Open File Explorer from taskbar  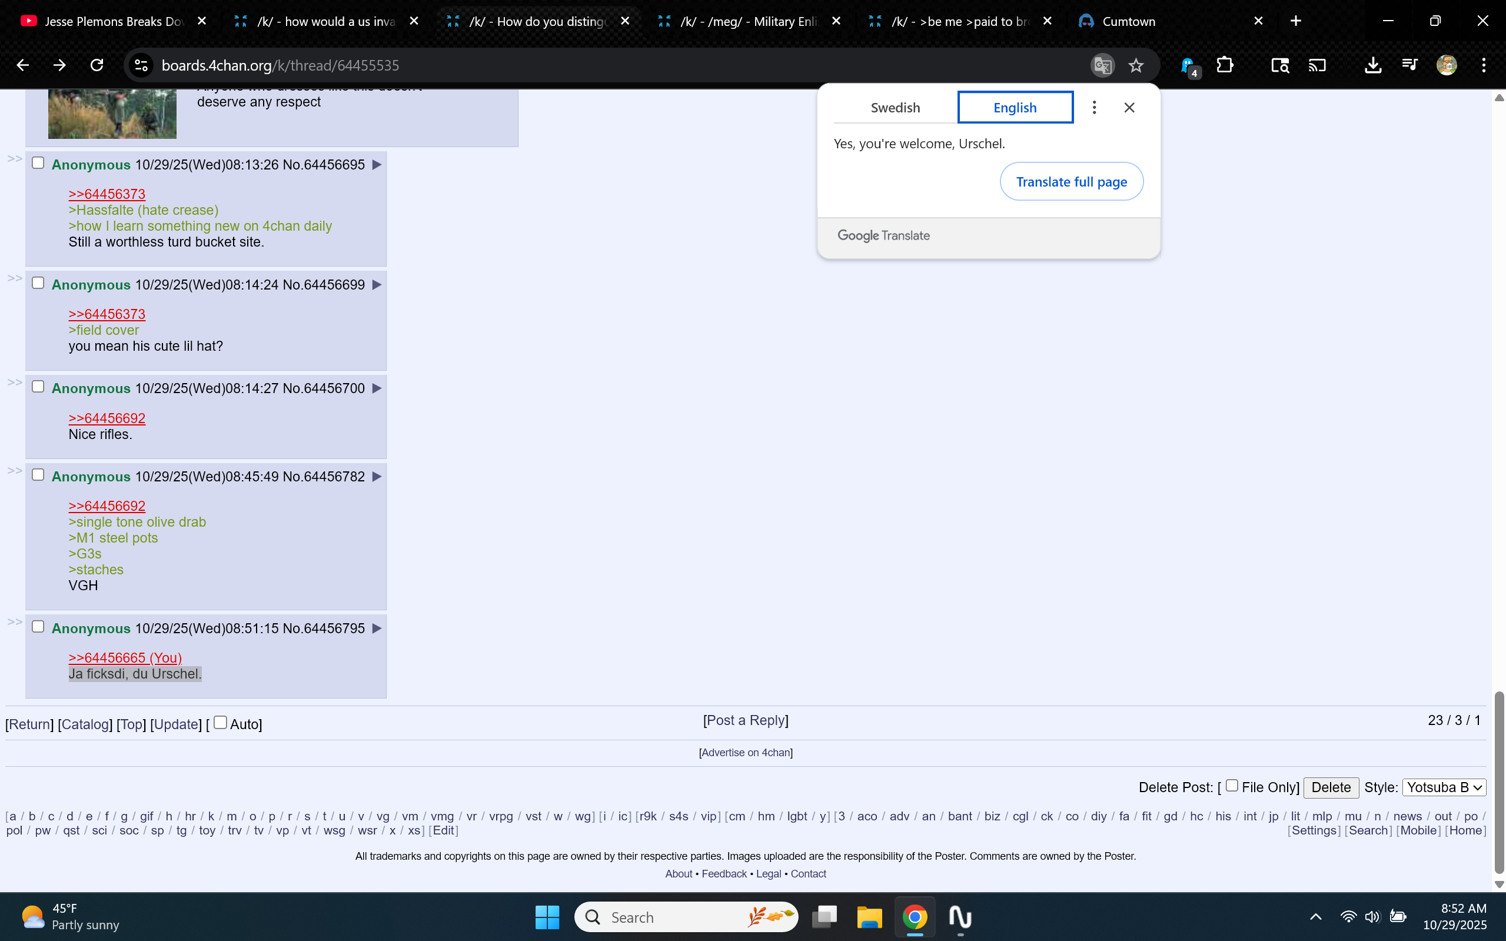[x=869, y=917]
